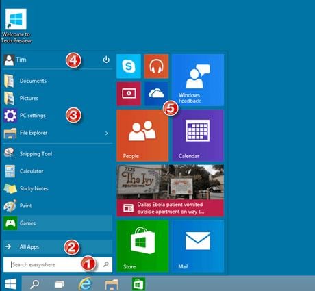Open the Windows Feedback tile

point(198,80)
